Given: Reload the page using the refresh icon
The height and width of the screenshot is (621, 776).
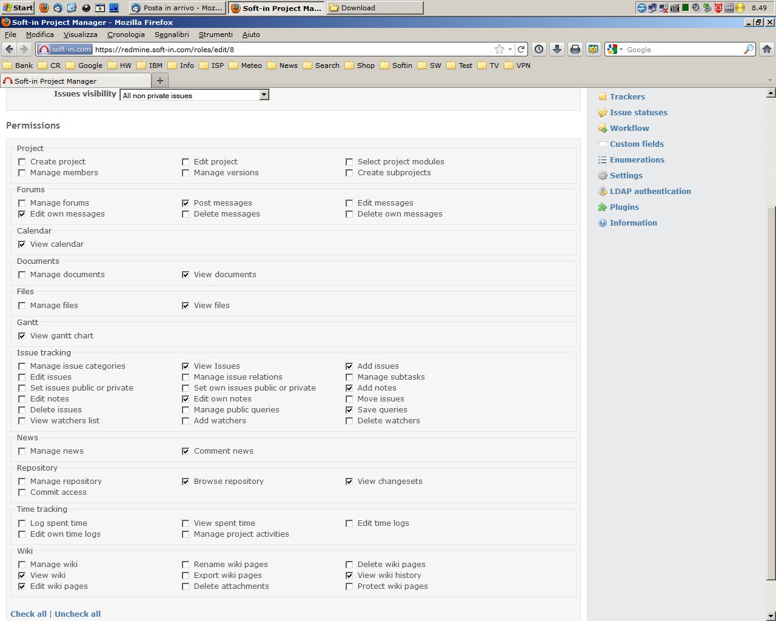Looking at the screenshot, I should 521,49.
